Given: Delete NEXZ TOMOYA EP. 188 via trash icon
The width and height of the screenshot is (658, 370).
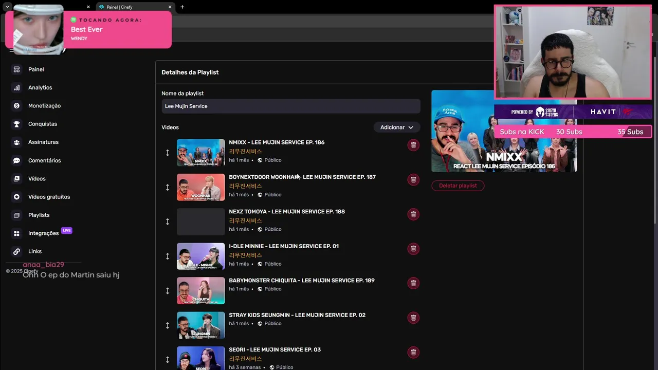Looking at the screenshot, I should coord(413,214).
